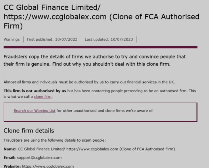The width and height of the screenshot is (209, 168).
Task: Click "for other unauthorised and clone firms" callout text
Action: (x=105, y=111)
